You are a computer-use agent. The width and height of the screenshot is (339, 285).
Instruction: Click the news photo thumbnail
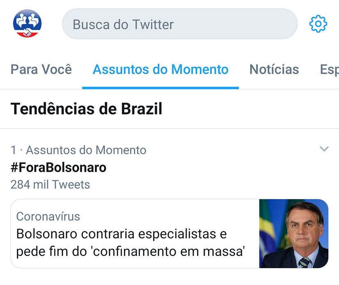tap(293, 233)
